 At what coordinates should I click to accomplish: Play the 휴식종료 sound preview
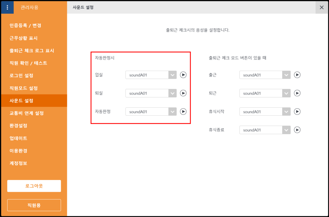[297, 130]
